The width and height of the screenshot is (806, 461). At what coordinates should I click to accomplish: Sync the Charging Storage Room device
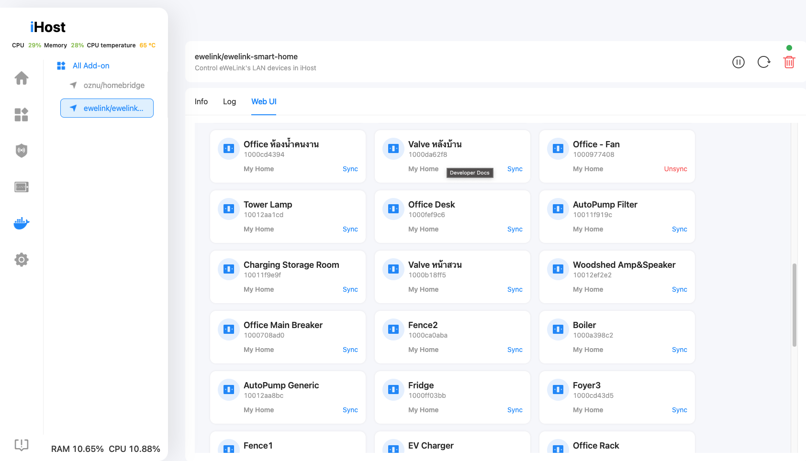pos(350,289)
